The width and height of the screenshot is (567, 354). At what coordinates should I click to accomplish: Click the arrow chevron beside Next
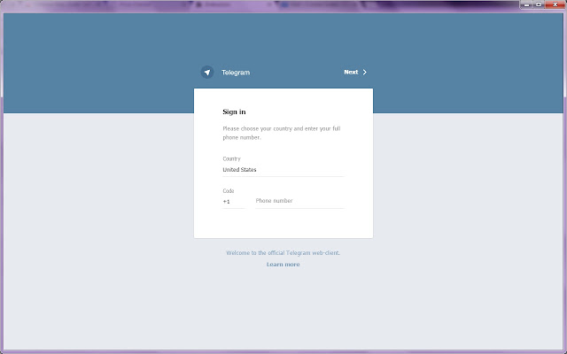pos(364,72)
